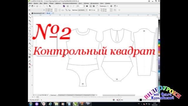This screenshot has width=188, height=106.
Task: Click the Print icon in the toolbar
Action: tap(40, 6)
